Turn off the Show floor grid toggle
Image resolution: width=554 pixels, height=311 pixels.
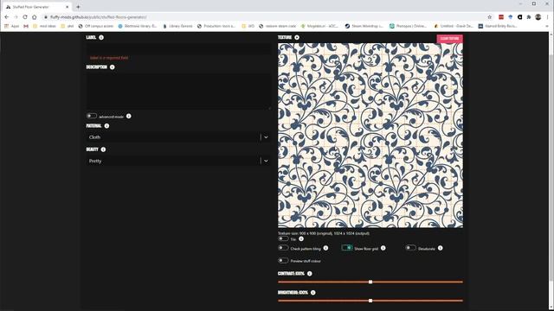[x=347, y=248]
